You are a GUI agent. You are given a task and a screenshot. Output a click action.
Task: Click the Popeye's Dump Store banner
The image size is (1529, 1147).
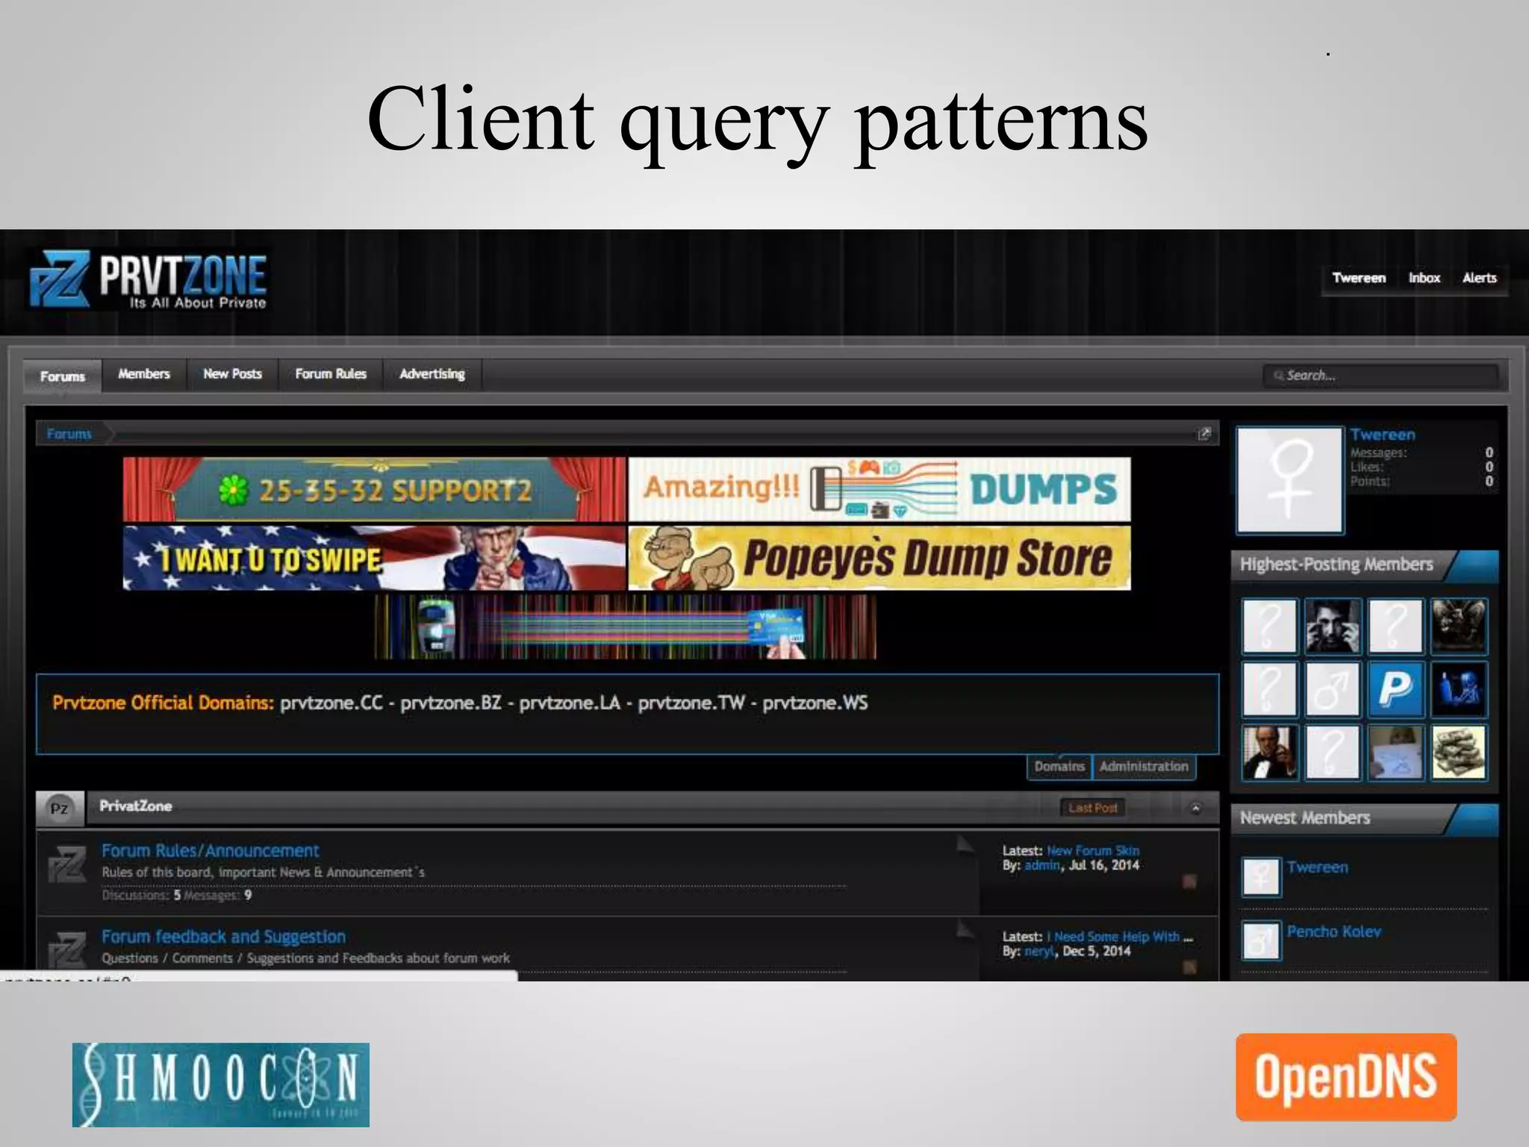click(x=879, y=558)
